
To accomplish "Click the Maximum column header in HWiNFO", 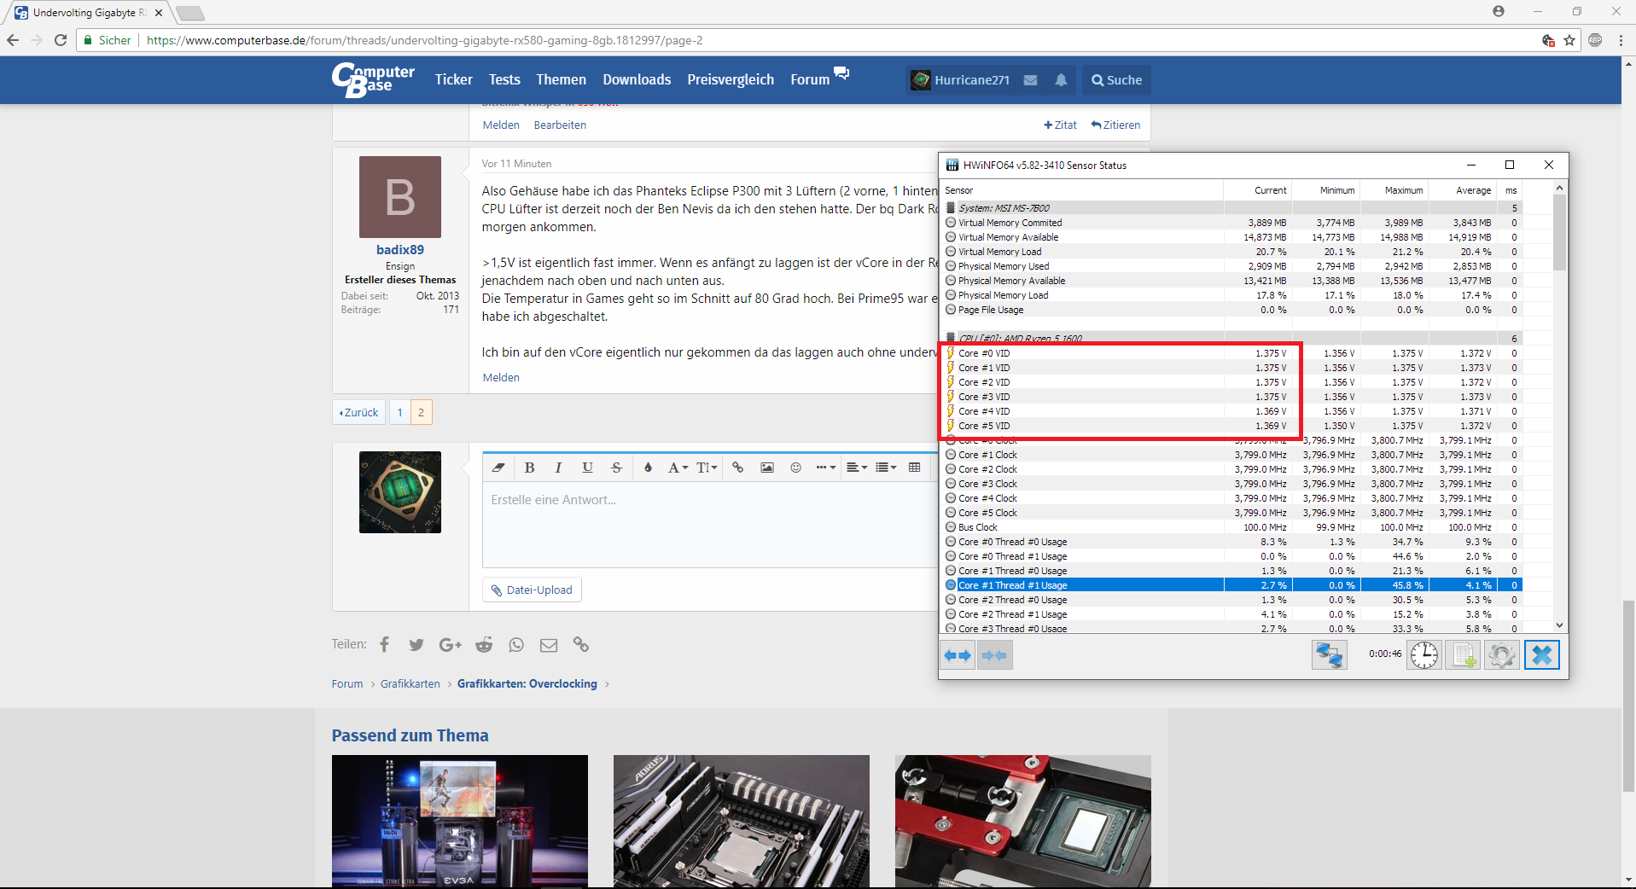I will click(1394, 190).
